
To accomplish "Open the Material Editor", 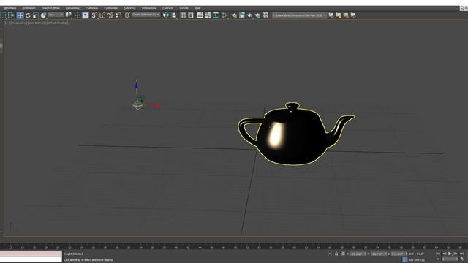I will (224, 15).
